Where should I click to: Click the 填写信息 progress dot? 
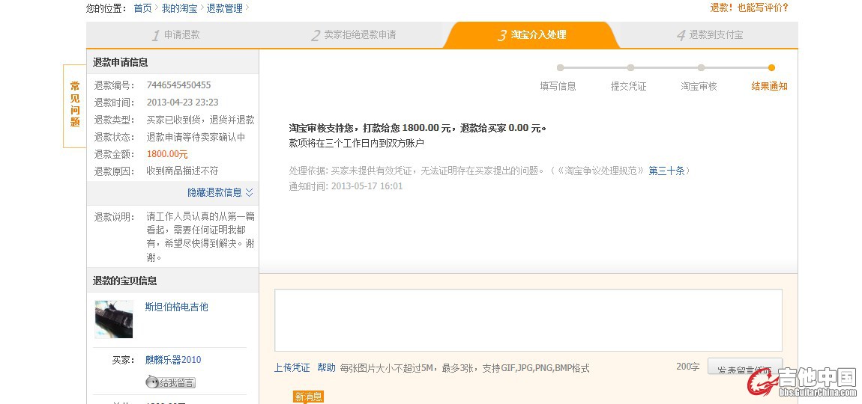(x=560, y=68)
